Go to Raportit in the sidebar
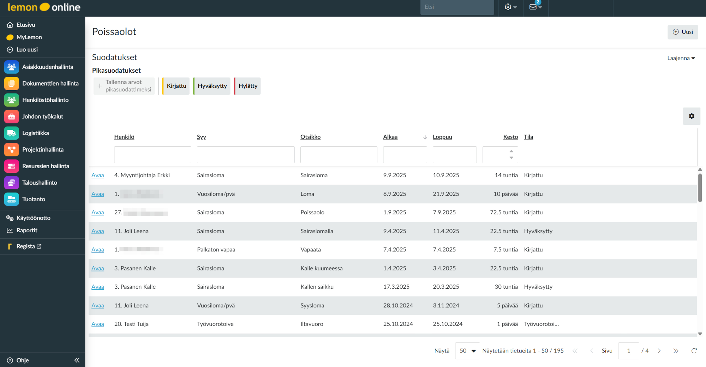 tap(27, 230)
